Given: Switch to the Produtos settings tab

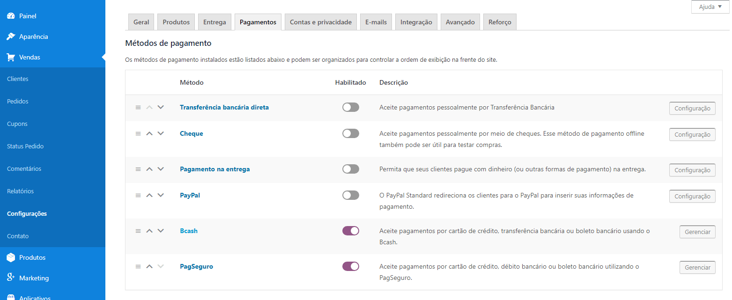Looking at the screenshot, I should 176,22.
